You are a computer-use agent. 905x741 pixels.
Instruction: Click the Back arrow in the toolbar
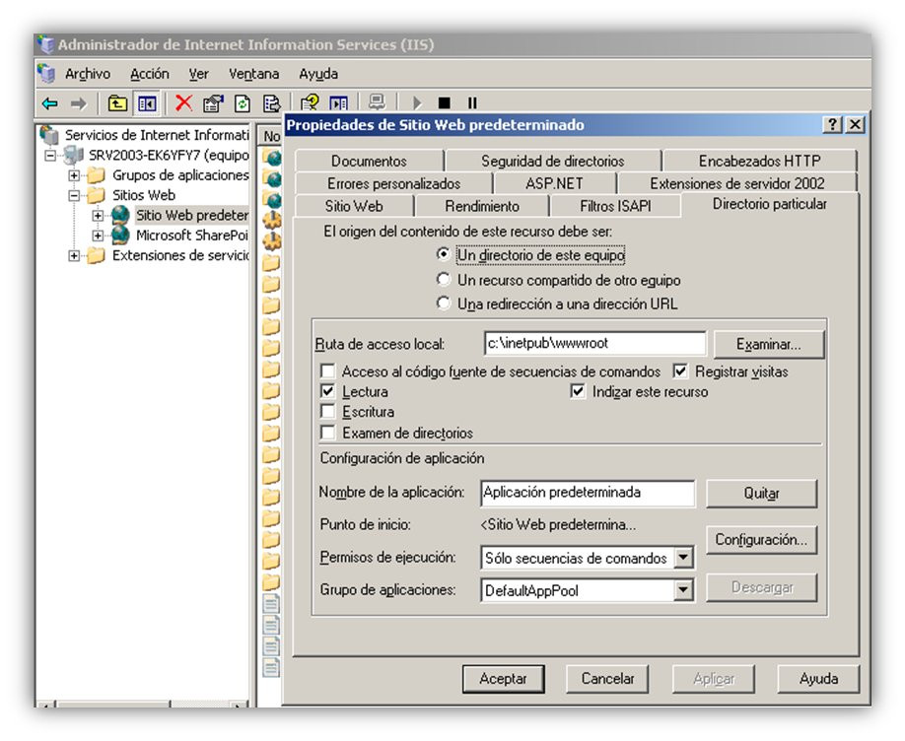point(50,103)
